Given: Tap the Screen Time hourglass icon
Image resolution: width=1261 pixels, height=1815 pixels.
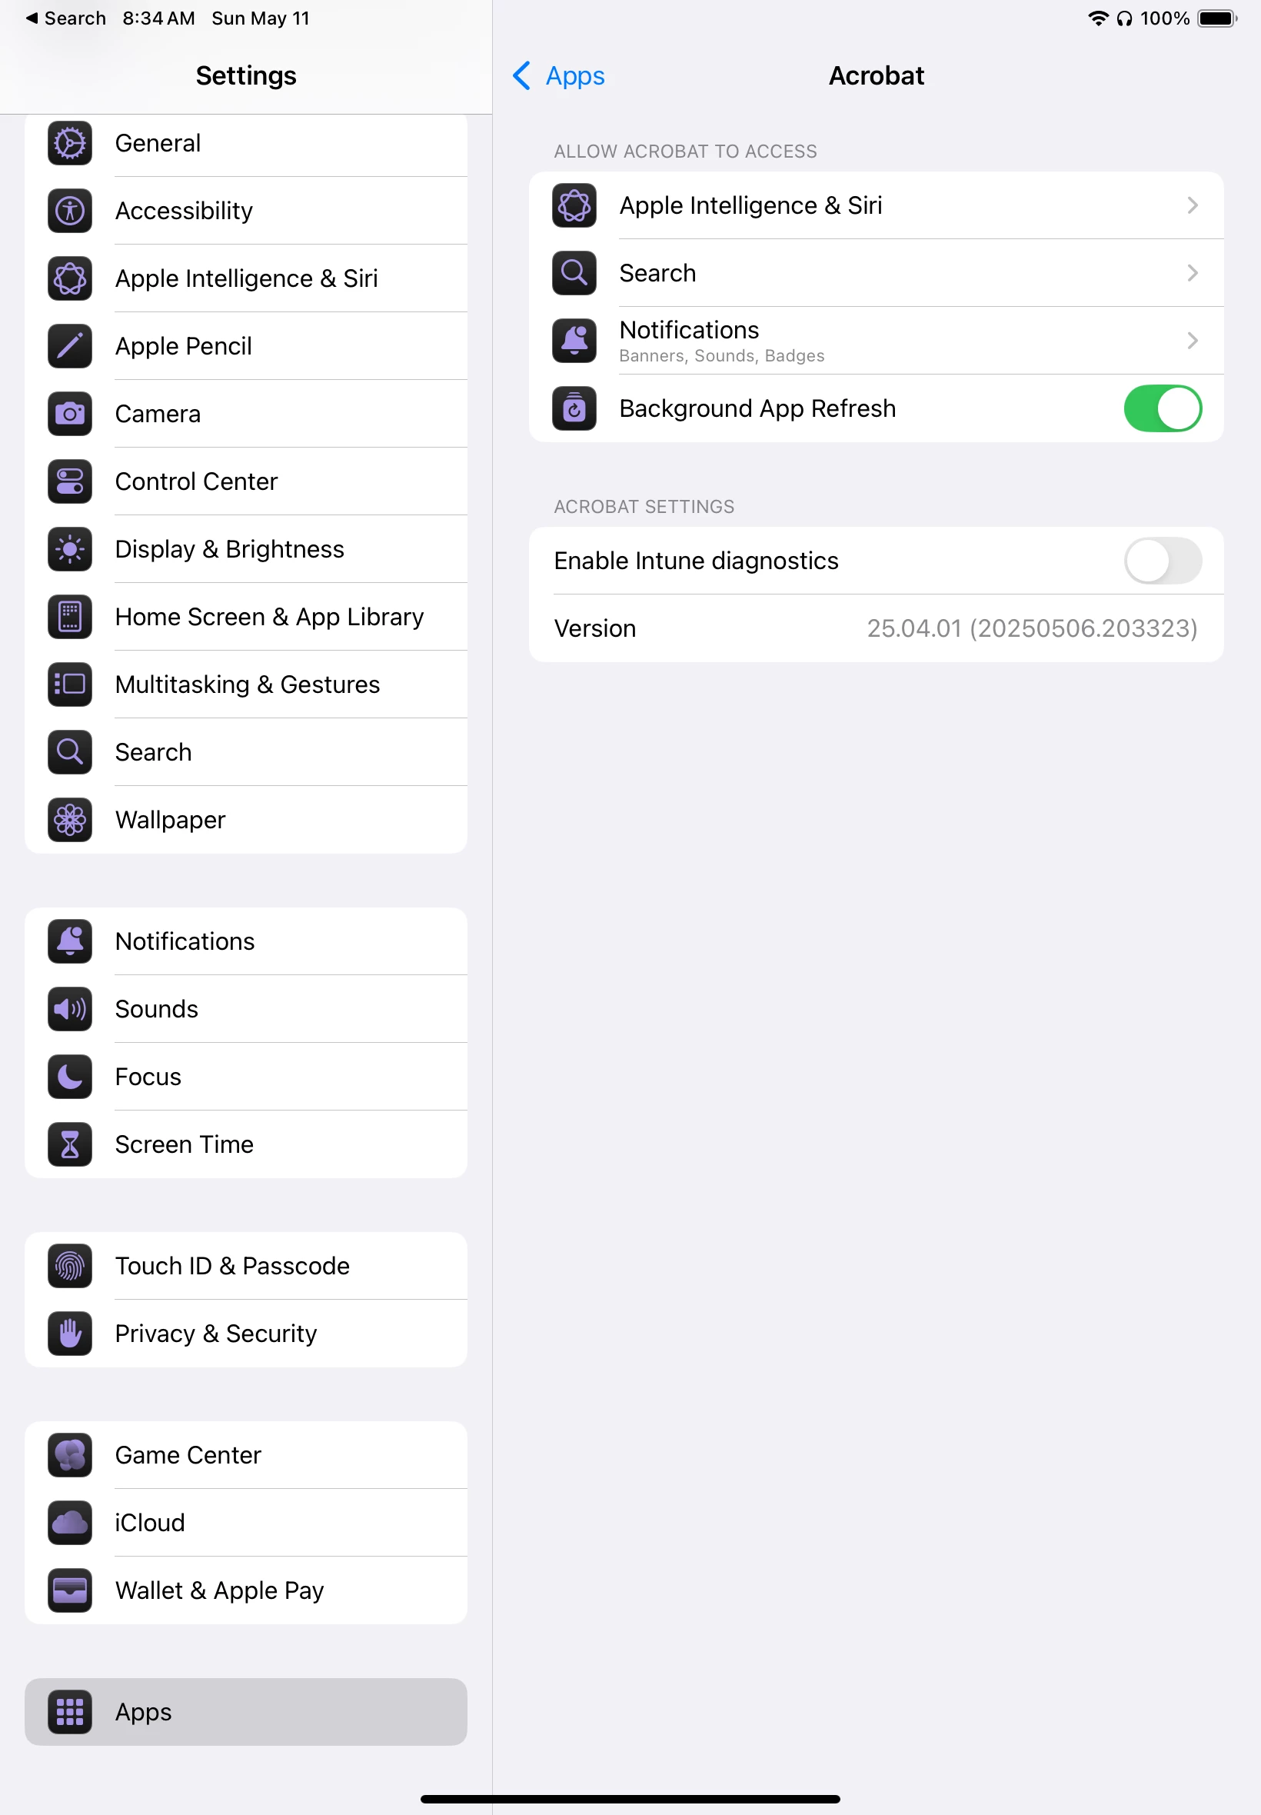Looking at the screenshot, I should (x=69, y=1144).
